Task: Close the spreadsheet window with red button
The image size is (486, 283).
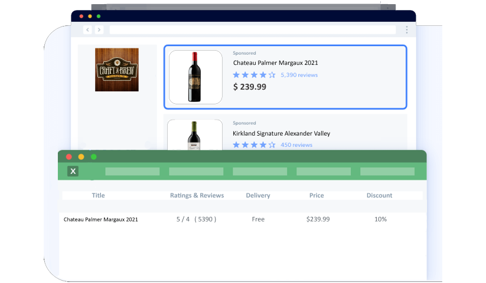Action: [x=69, y=157]
